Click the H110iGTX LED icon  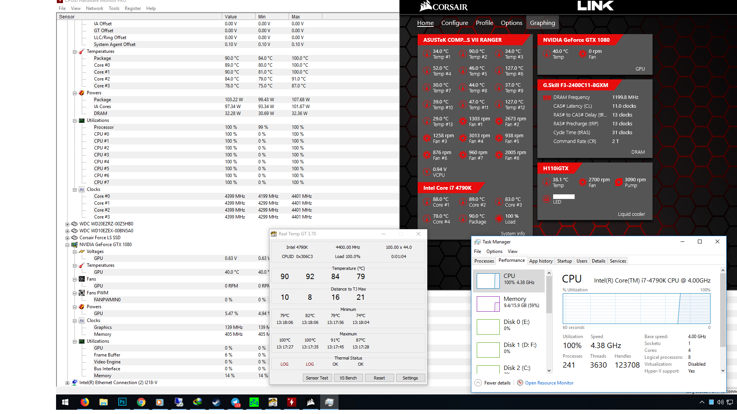click(546, 199)
